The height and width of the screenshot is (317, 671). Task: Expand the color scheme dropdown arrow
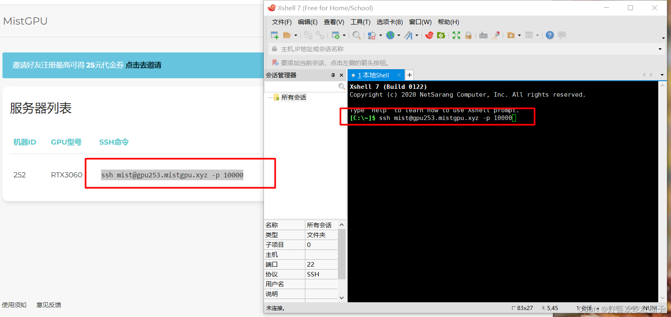[x=380, y=35]
